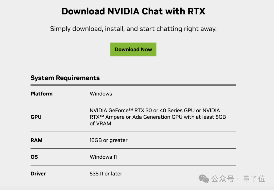Select the Windows 11 value
Screen dimensions: 274x190
pos(103,157)
